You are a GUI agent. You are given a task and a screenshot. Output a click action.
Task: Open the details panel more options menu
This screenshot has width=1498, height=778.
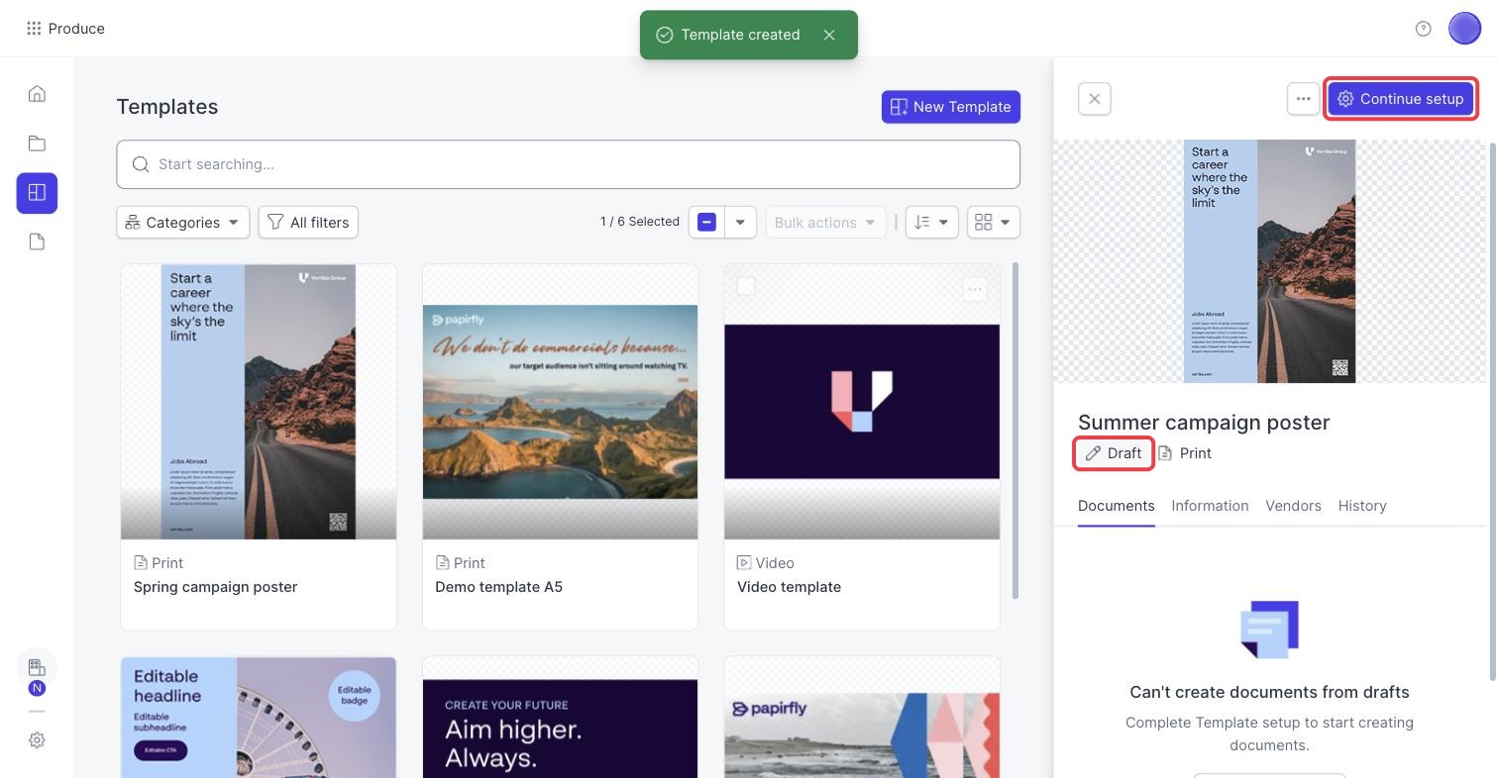[x=1304, y=99]
